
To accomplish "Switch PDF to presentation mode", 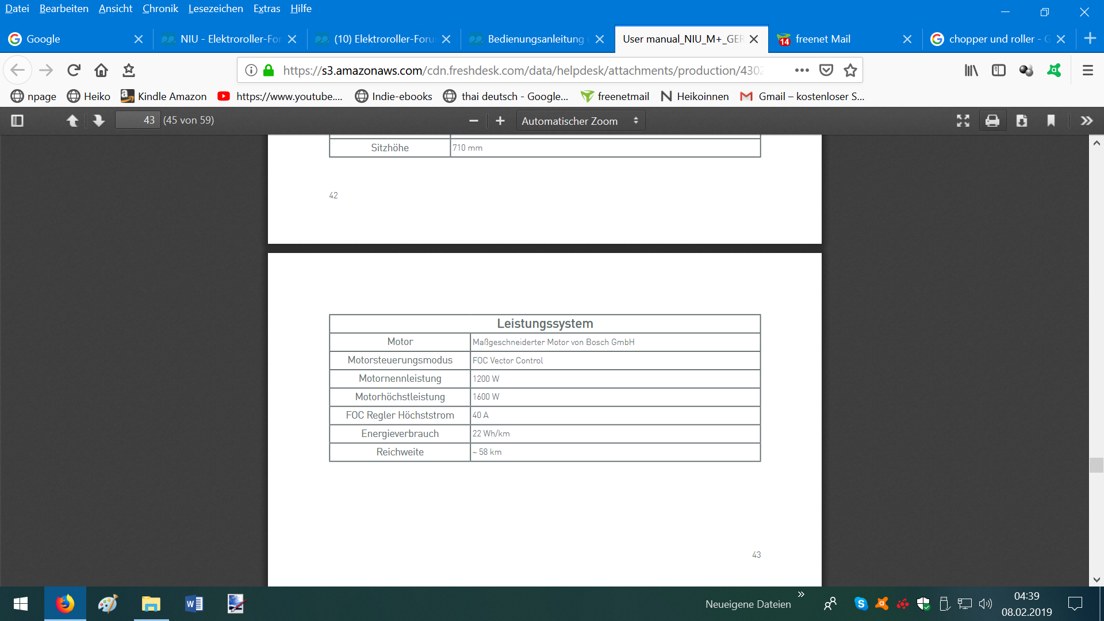I will [x=963, y=121].
